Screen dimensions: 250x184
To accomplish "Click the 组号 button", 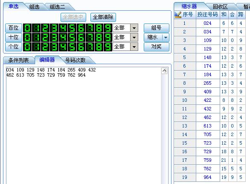I will click(x=157, y=28).
